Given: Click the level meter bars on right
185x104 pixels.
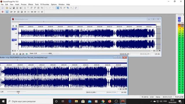Looking at the screenshot, I should pyautogui.click(x=181, y=59).
